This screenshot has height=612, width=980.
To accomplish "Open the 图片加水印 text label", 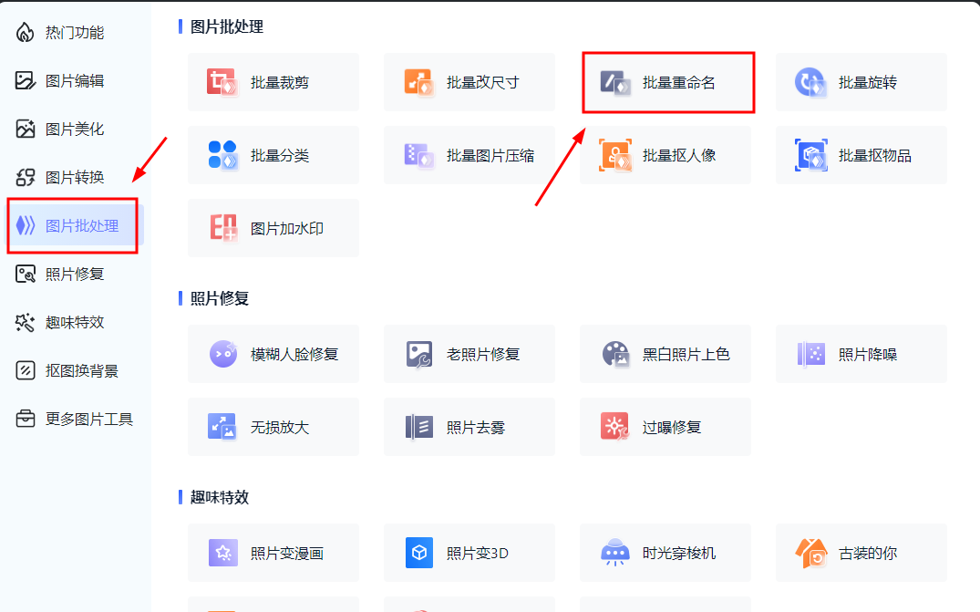I will coord(287,229).
